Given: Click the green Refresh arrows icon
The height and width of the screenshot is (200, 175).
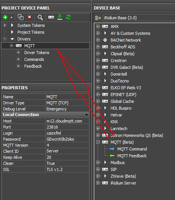Looking at the screenshot, I should 69,17.
